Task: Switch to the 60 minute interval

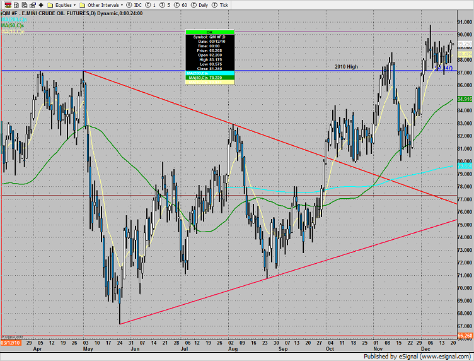Action: click(181, 5)
